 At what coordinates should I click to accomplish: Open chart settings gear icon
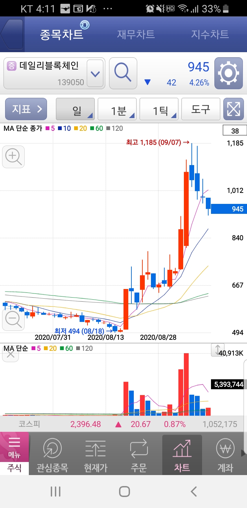[x=229, y=73]
